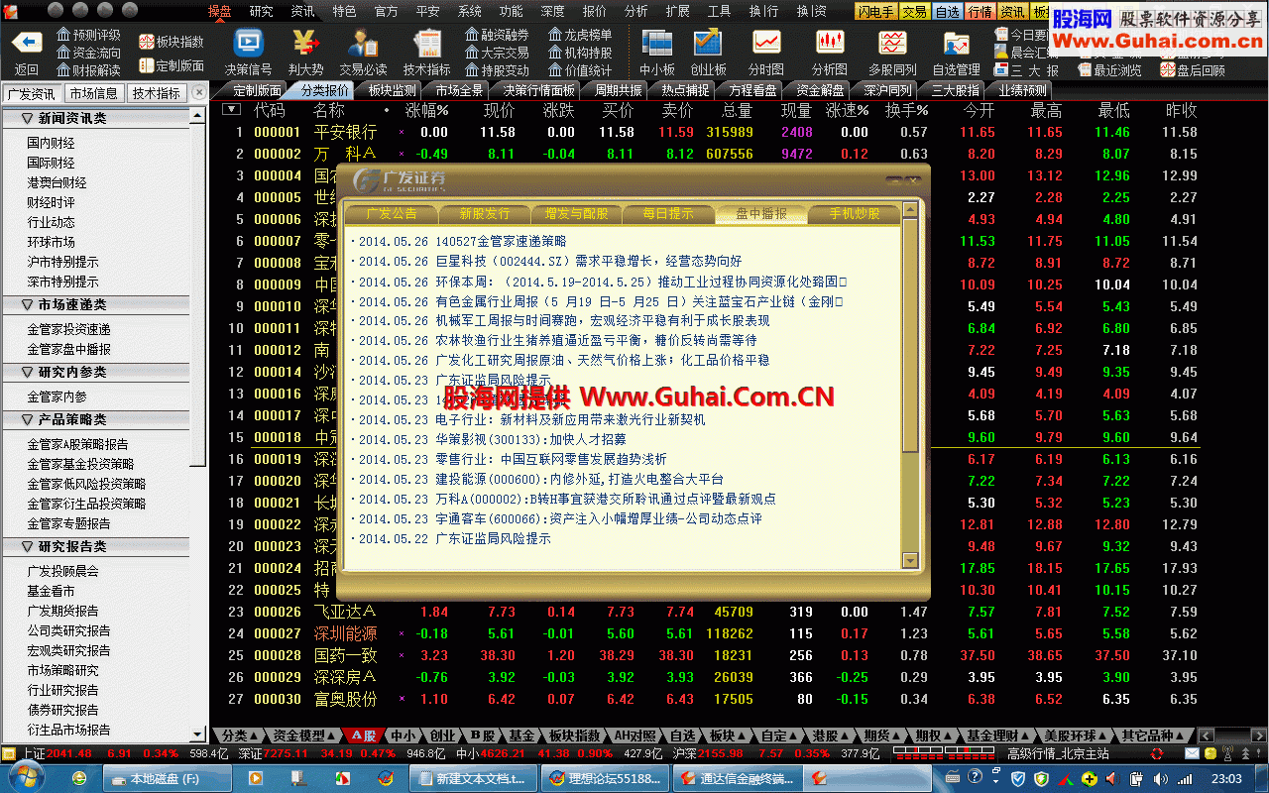Open 国内财经 in left panel
Screen dimensions: 1269x793
point(51,143)
